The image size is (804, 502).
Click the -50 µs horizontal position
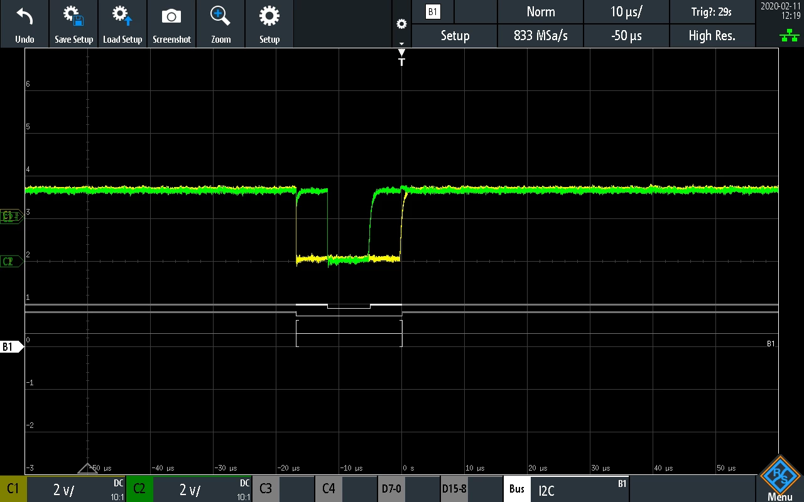(x=626, y=36)
